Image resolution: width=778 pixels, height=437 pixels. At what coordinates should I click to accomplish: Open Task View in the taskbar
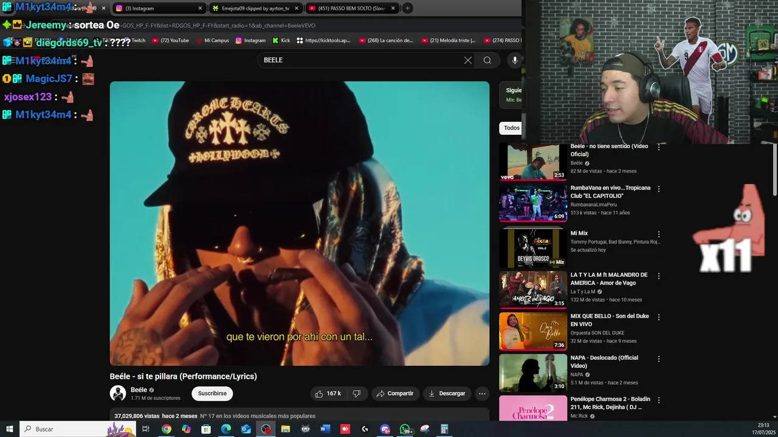click(146, 429)
